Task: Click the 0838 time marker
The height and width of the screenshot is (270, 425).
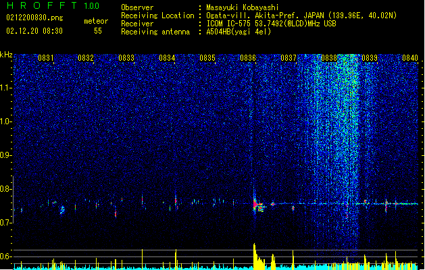Action: tap(329, 58)
